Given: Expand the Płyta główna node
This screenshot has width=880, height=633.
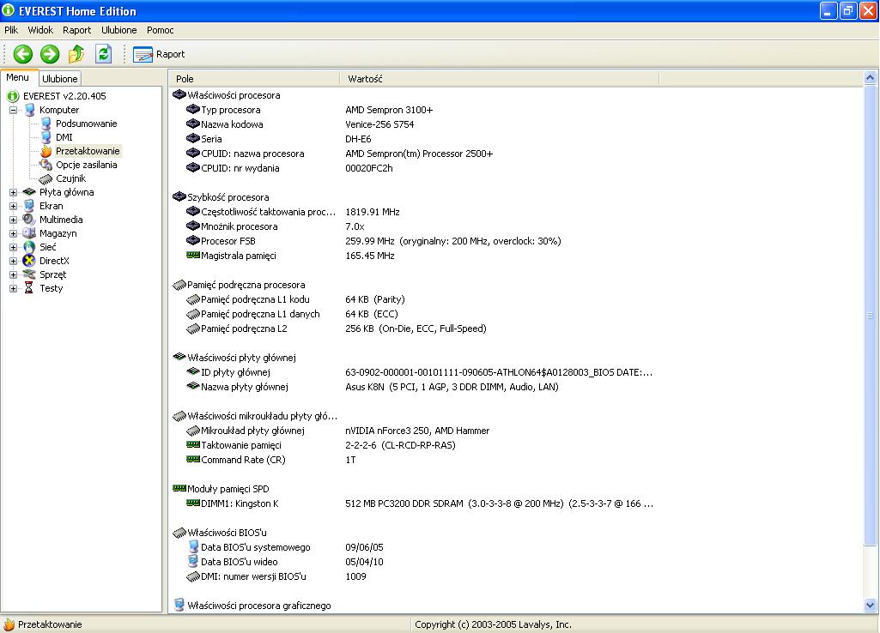Looking at the screenshot, I should coord(14,192).
